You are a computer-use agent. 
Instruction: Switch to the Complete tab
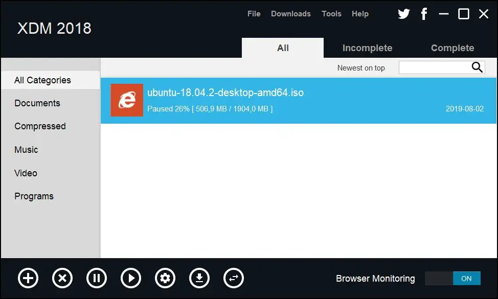tap(452, 48)
